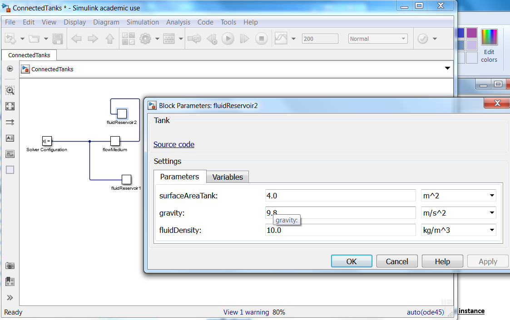Click the Stop simulation button
This screenshot has height=320, width=510.
click(261, 39)
